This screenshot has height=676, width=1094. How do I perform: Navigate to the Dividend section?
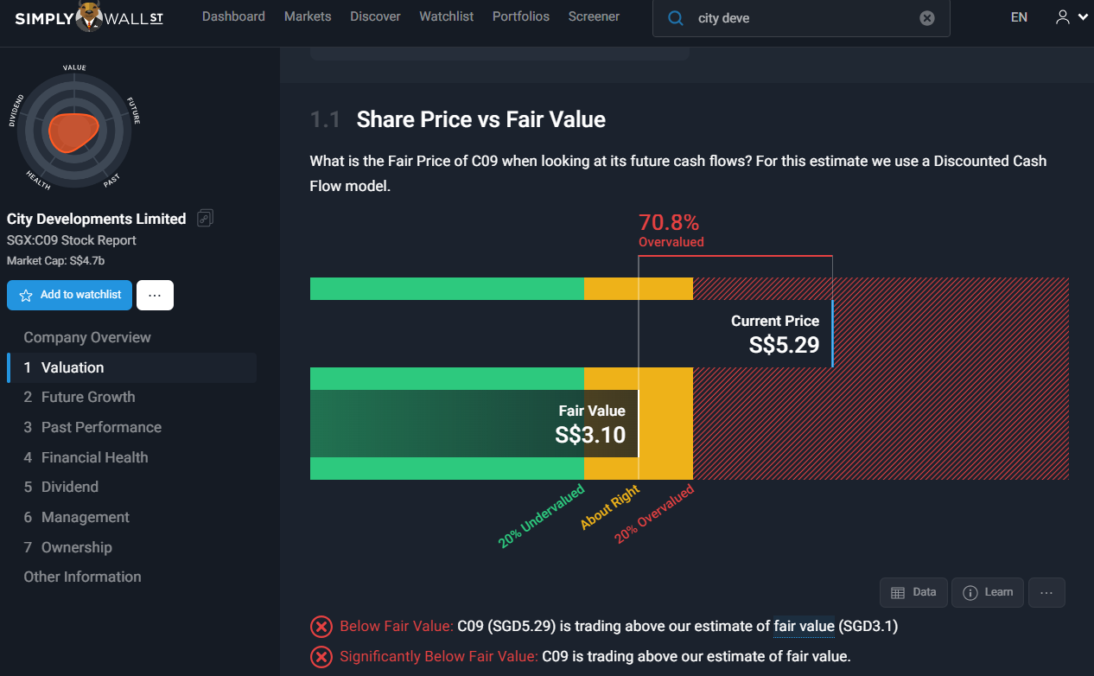[69, 487]
